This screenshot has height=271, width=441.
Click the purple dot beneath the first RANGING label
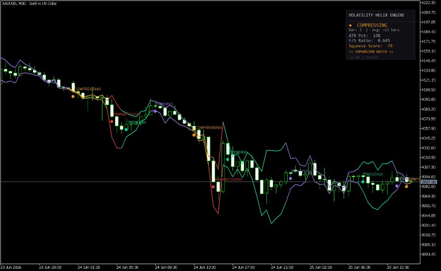[x=155, y=111]
